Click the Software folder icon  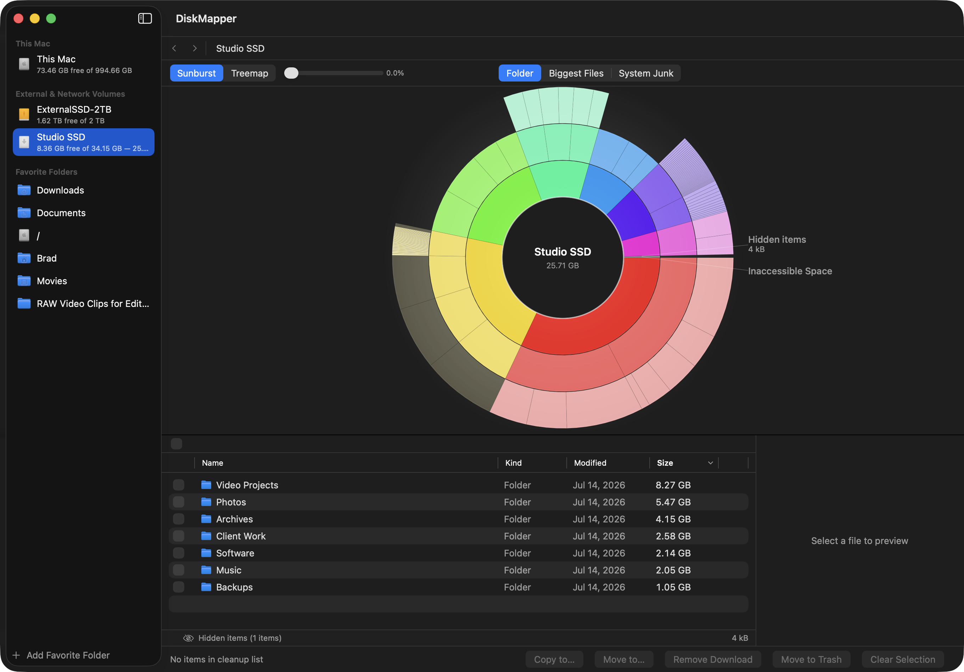(x=206, y=553)
